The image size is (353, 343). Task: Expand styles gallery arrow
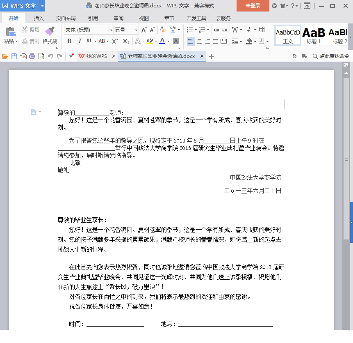350,37
